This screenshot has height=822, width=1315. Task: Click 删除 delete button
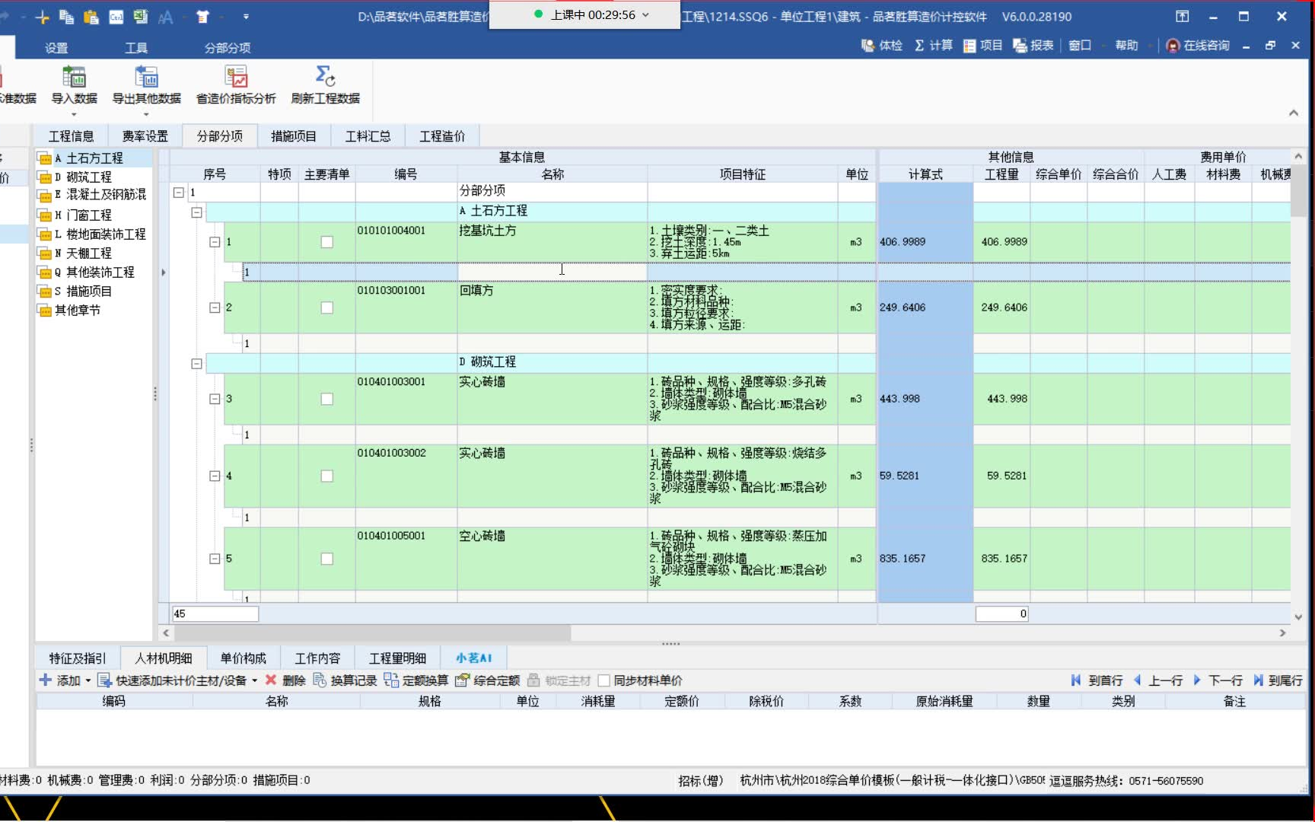click(x=285, y=680)
